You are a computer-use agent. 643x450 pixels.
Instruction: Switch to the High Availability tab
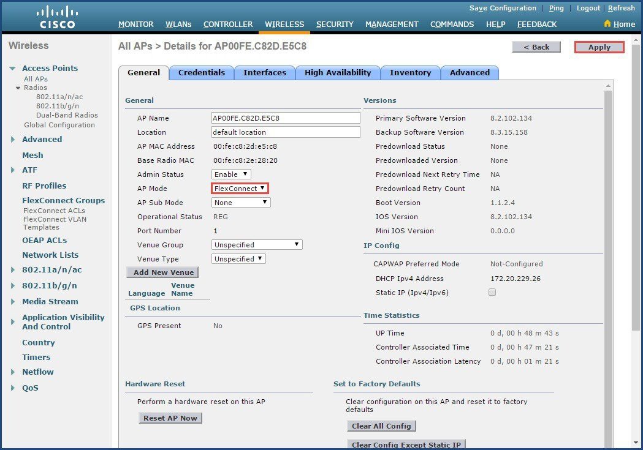click(x=338, y=73)
